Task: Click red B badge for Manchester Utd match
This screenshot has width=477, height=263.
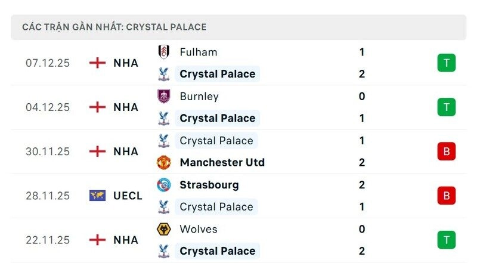Action: click(446, 151)
